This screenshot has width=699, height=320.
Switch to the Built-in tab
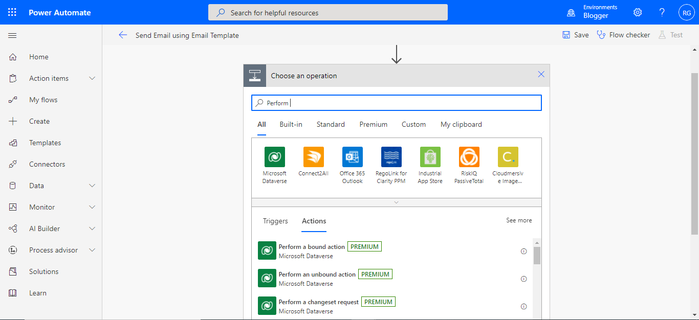click(291, 124)
